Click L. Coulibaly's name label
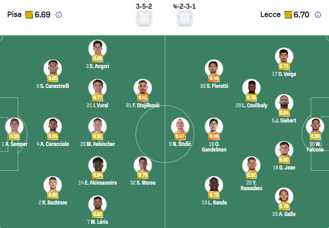This screenshot has height=228, width=329. pyautogui.click(x=251, y=105)
